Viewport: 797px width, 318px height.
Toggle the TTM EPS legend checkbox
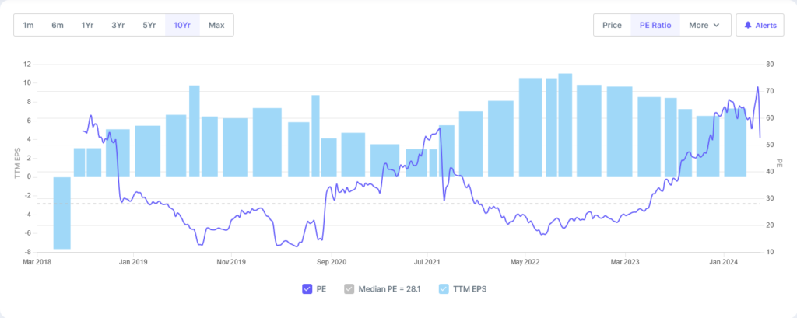(444, 289)
